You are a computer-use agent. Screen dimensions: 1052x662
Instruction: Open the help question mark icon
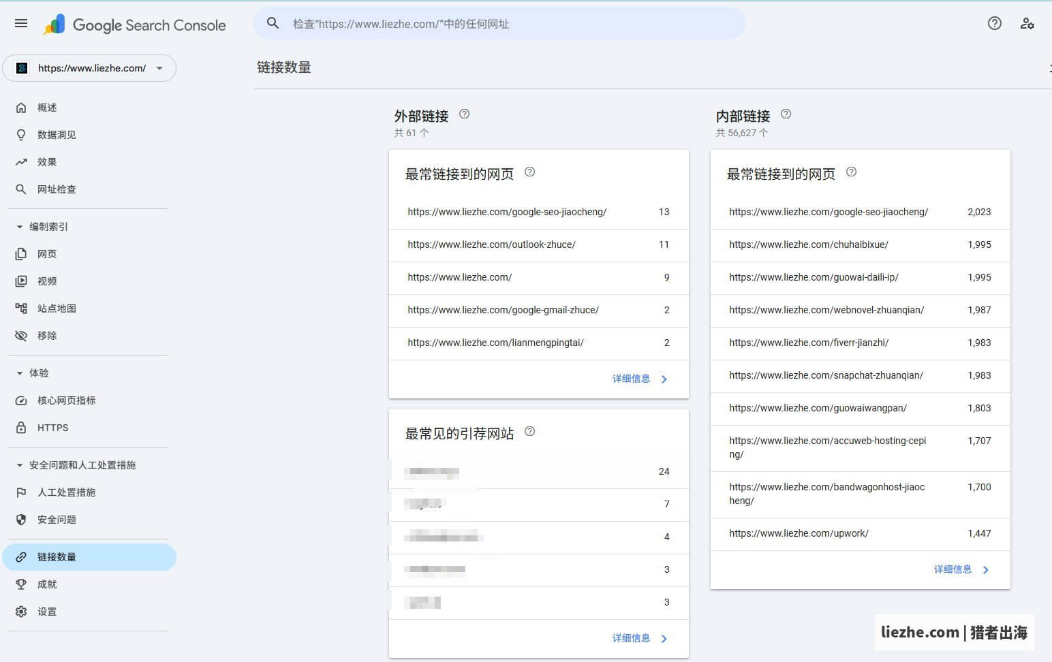coord(994,24)
